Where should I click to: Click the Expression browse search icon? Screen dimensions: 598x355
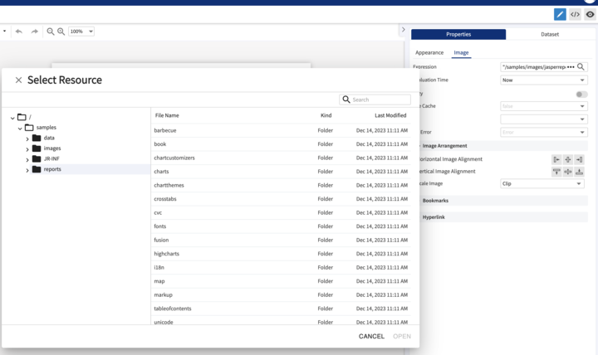pos(581,66)
